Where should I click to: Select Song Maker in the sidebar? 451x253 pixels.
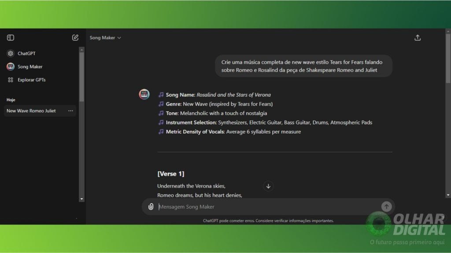point(30,67)
